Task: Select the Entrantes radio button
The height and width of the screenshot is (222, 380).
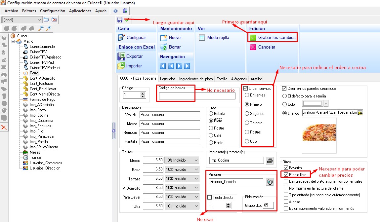Action: pos(247,95)
